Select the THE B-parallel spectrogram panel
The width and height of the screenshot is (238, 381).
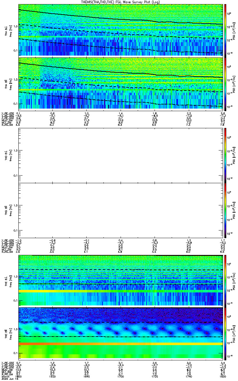121,333
